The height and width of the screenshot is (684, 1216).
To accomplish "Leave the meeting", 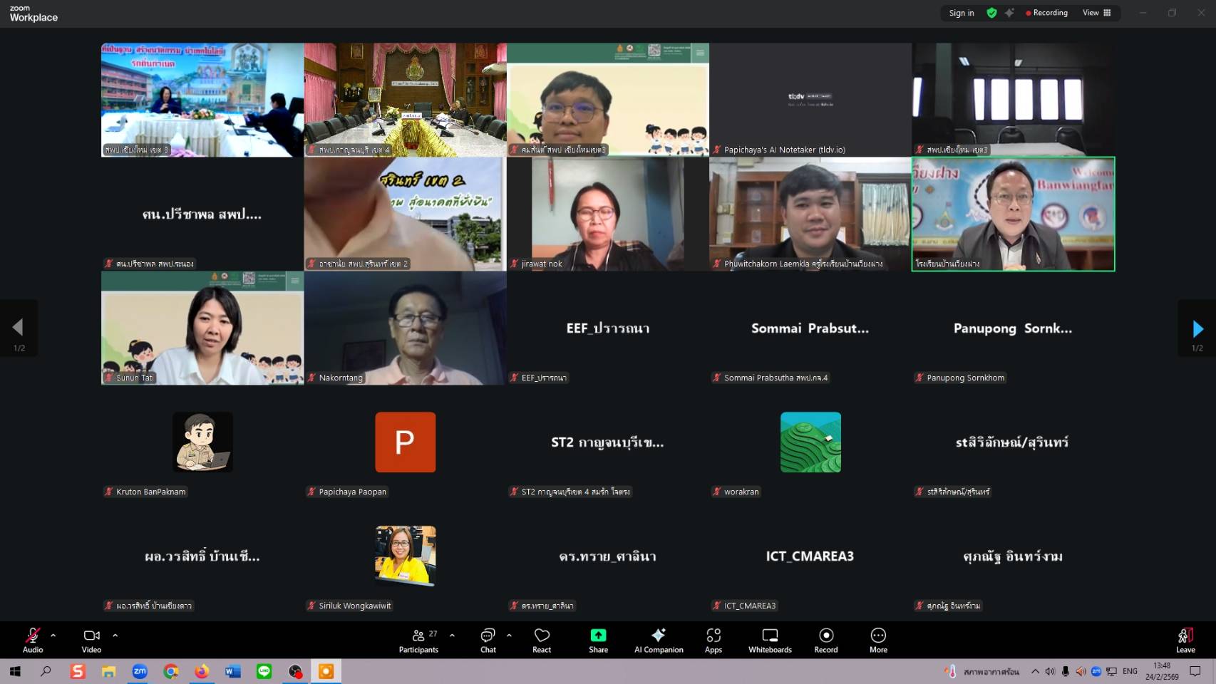I will point(1185,639).
